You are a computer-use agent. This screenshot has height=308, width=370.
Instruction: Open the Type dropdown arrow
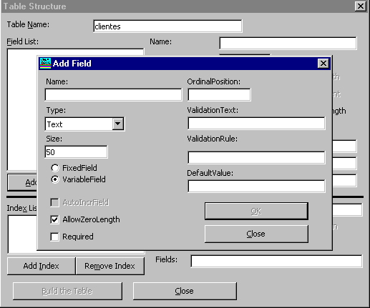118,124
